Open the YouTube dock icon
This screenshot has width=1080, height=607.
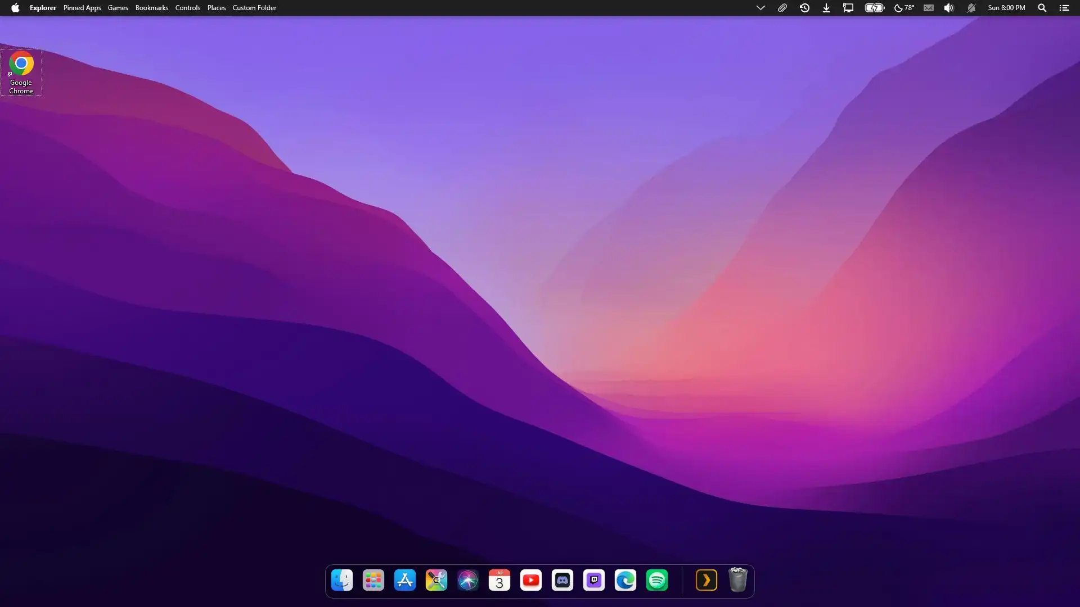(531, 580)
